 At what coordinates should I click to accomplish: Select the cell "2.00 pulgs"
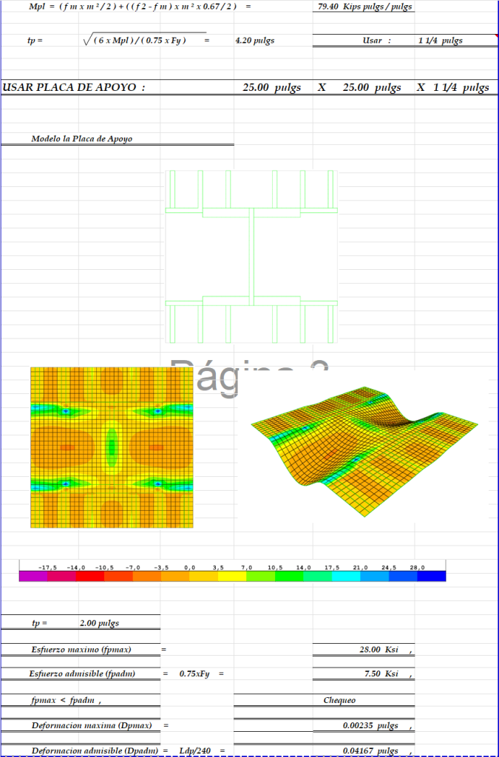click(x=99, y=622)
